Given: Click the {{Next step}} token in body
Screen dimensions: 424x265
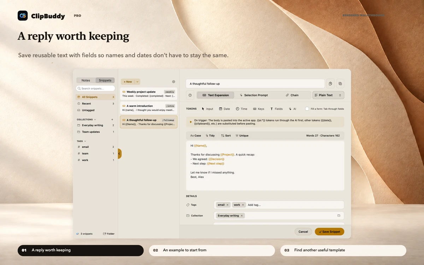Looking at the screenshot, I should click(x=216, y=164).
